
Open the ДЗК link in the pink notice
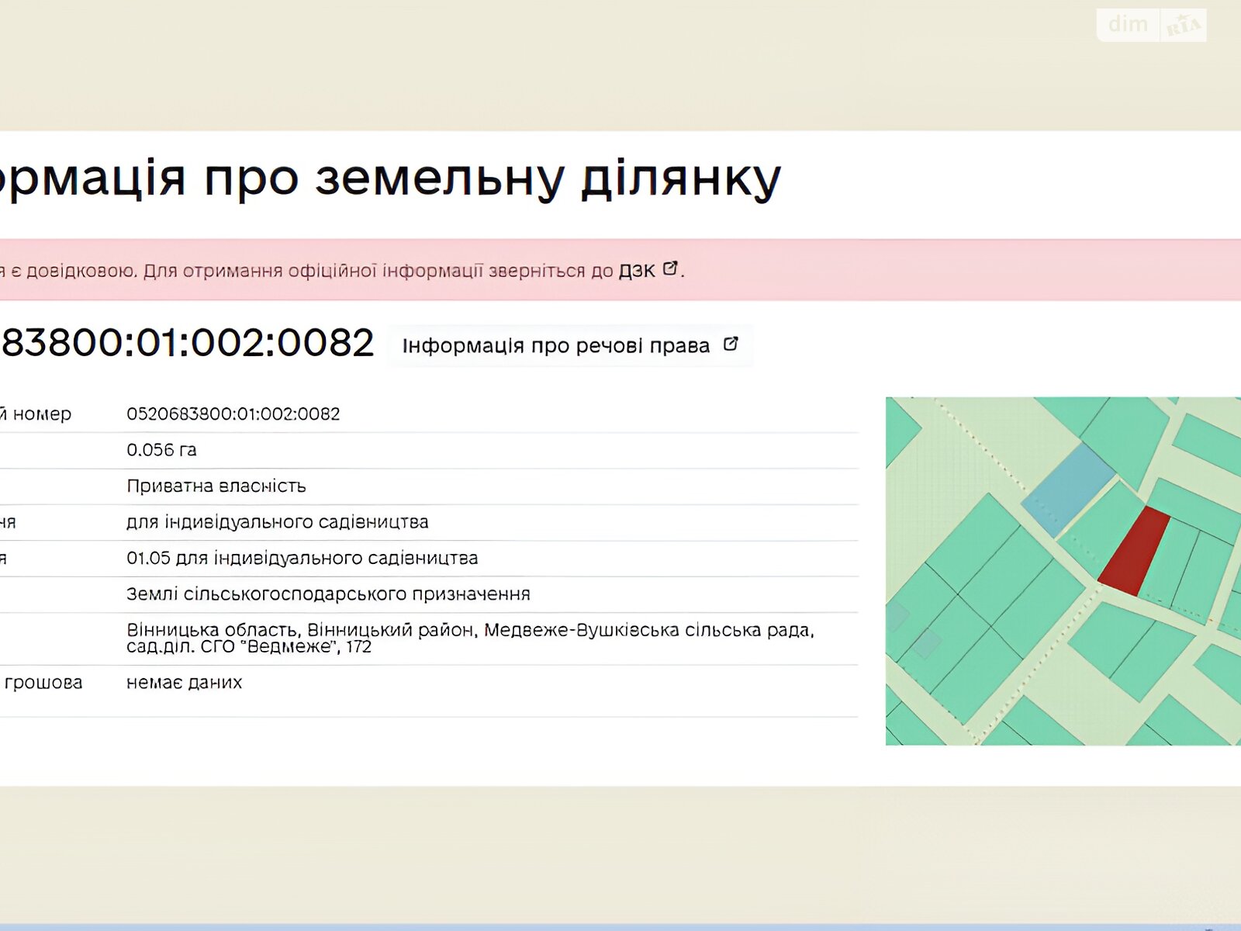[x=636, y=271]
